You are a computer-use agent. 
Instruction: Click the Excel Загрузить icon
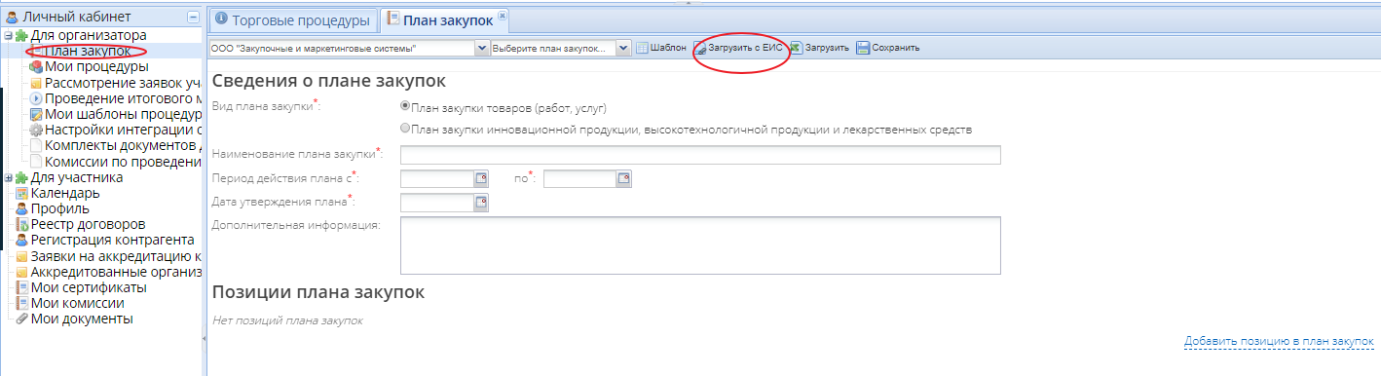coord(796,48)
